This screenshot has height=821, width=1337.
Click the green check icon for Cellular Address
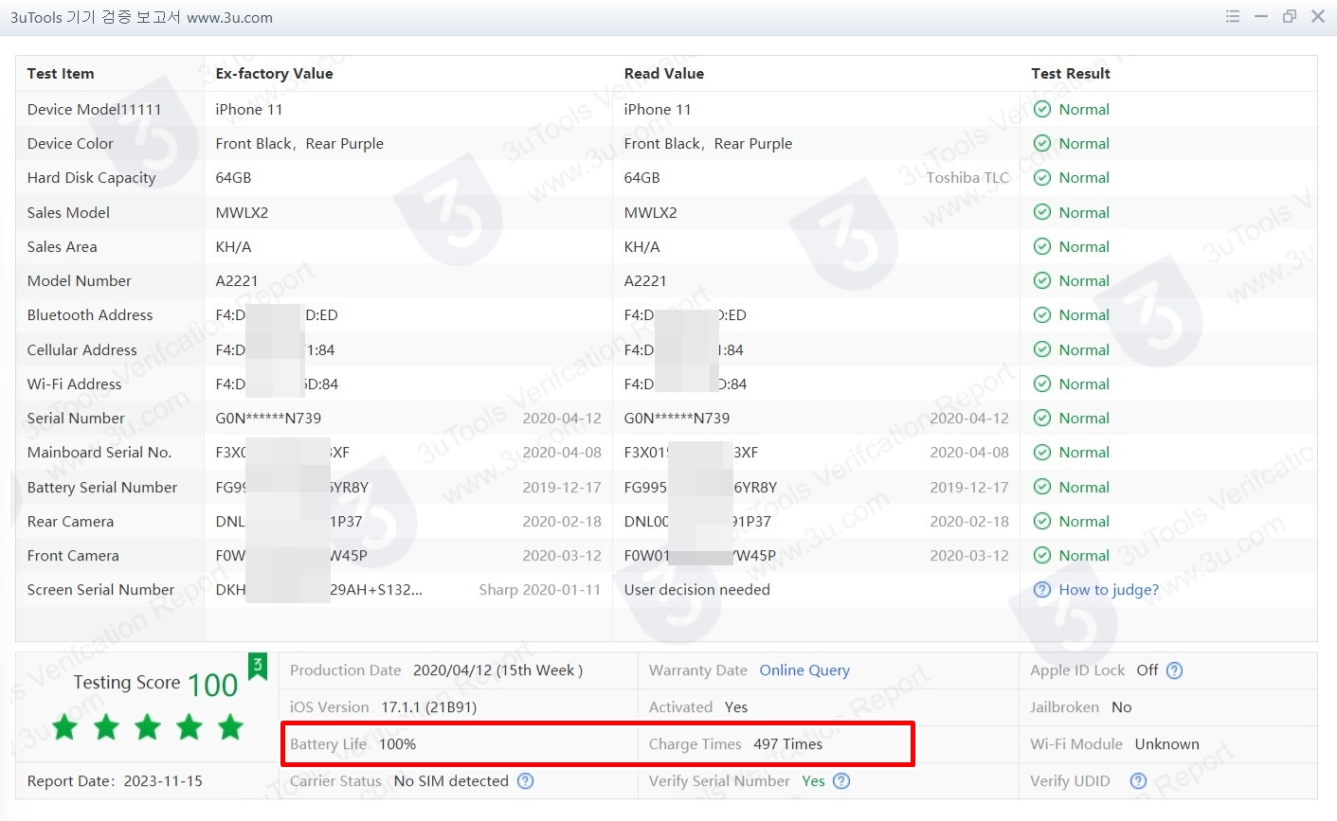pos(1042,349)
